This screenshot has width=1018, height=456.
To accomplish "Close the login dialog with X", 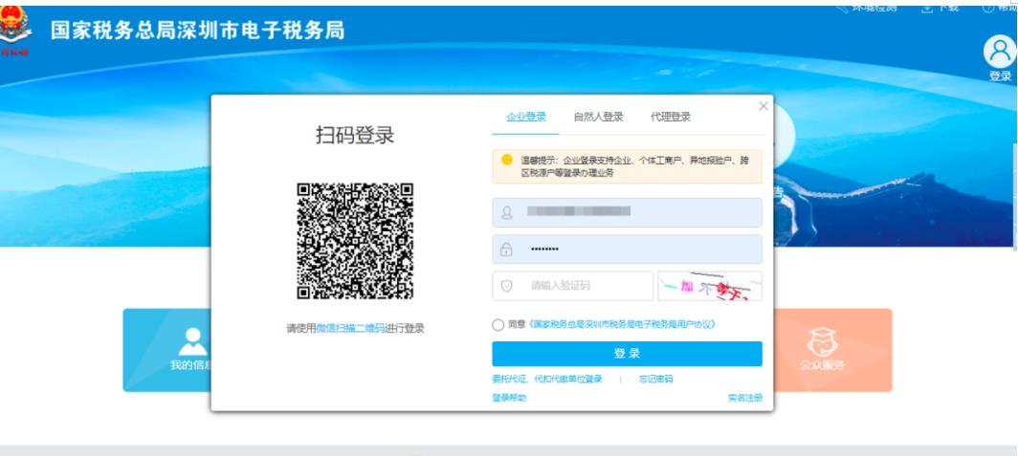I will pos(763,106).
